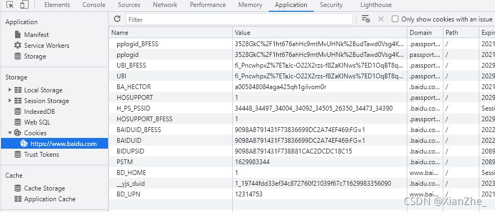Click the clear all cookies icon

tap(365, 19)
